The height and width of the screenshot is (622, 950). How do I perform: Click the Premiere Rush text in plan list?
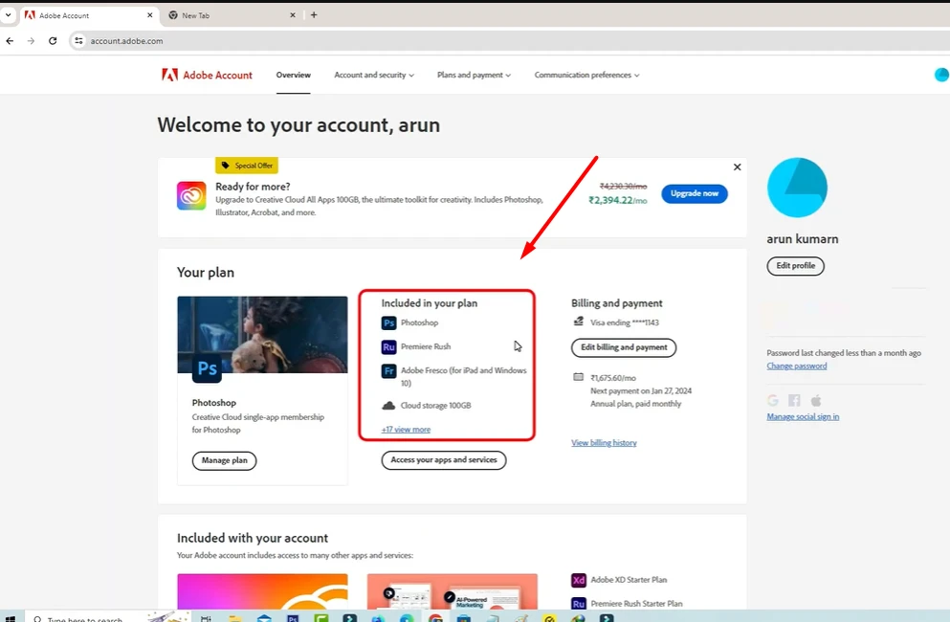click(x=426, y=346)
